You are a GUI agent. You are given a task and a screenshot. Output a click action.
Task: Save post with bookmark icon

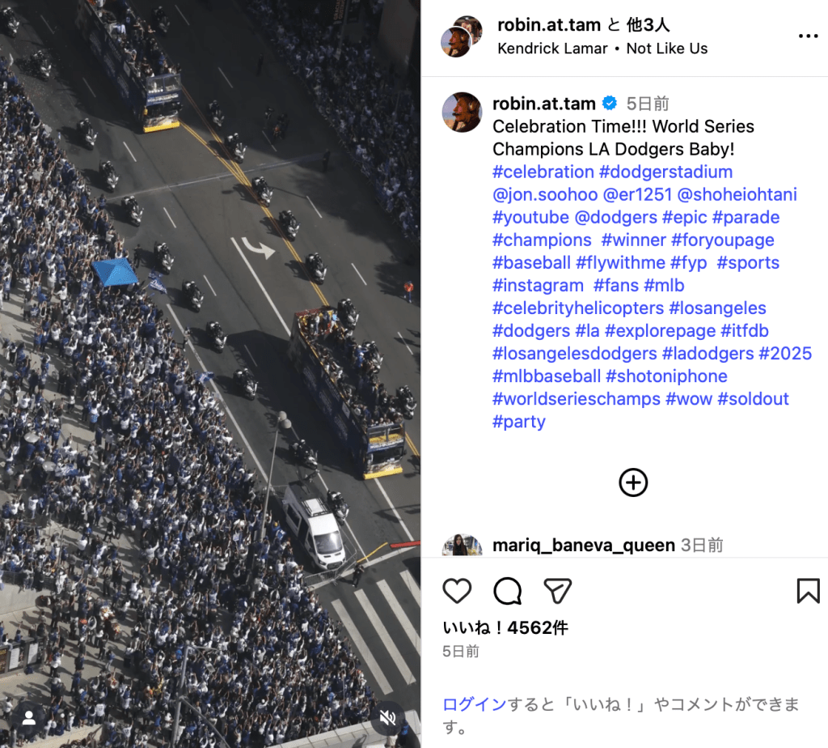(808, 590)
